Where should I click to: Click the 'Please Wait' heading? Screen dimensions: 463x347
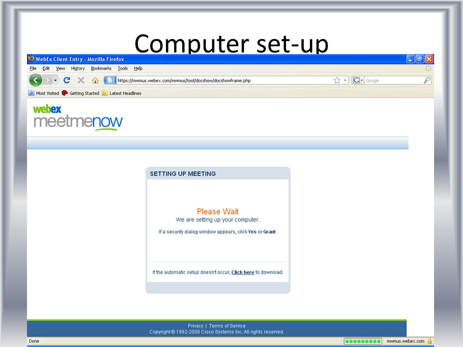click(x=218, y=212)
